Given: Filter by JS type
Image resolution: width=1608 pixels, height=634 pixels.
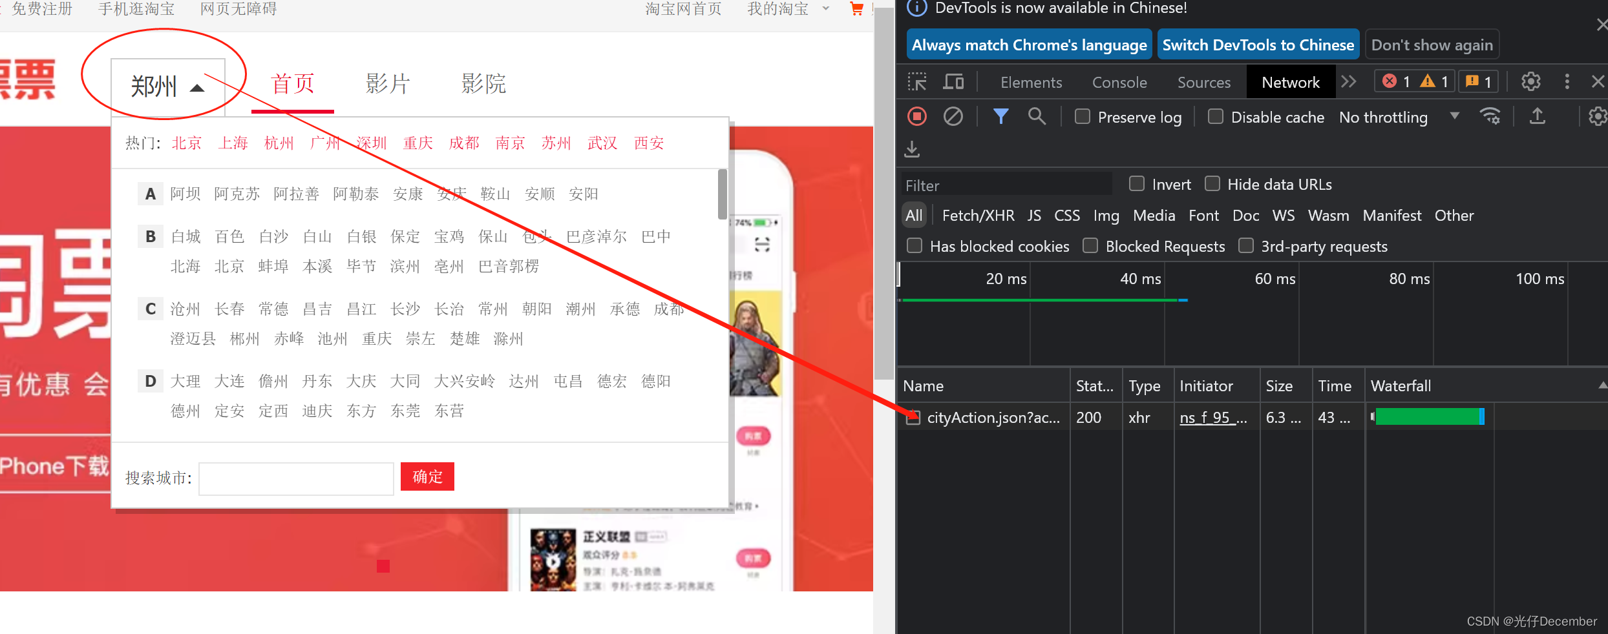Looking at the screenshot, I should (1034, 216).
